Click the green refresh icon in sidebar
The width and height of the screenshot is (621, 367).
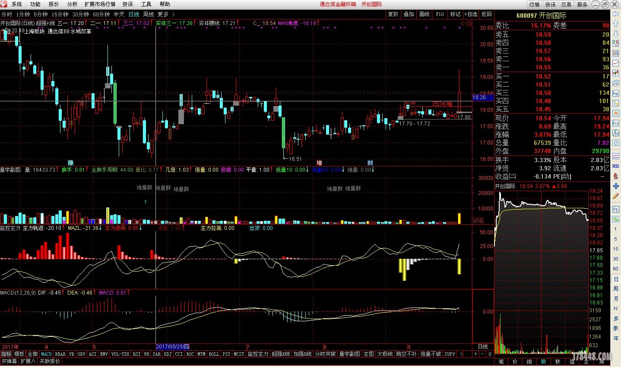tap(615, 219)
